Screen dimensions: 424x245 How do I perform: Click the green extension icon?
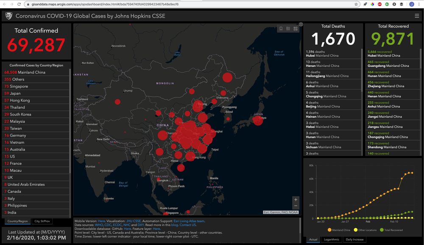point(387,4)
